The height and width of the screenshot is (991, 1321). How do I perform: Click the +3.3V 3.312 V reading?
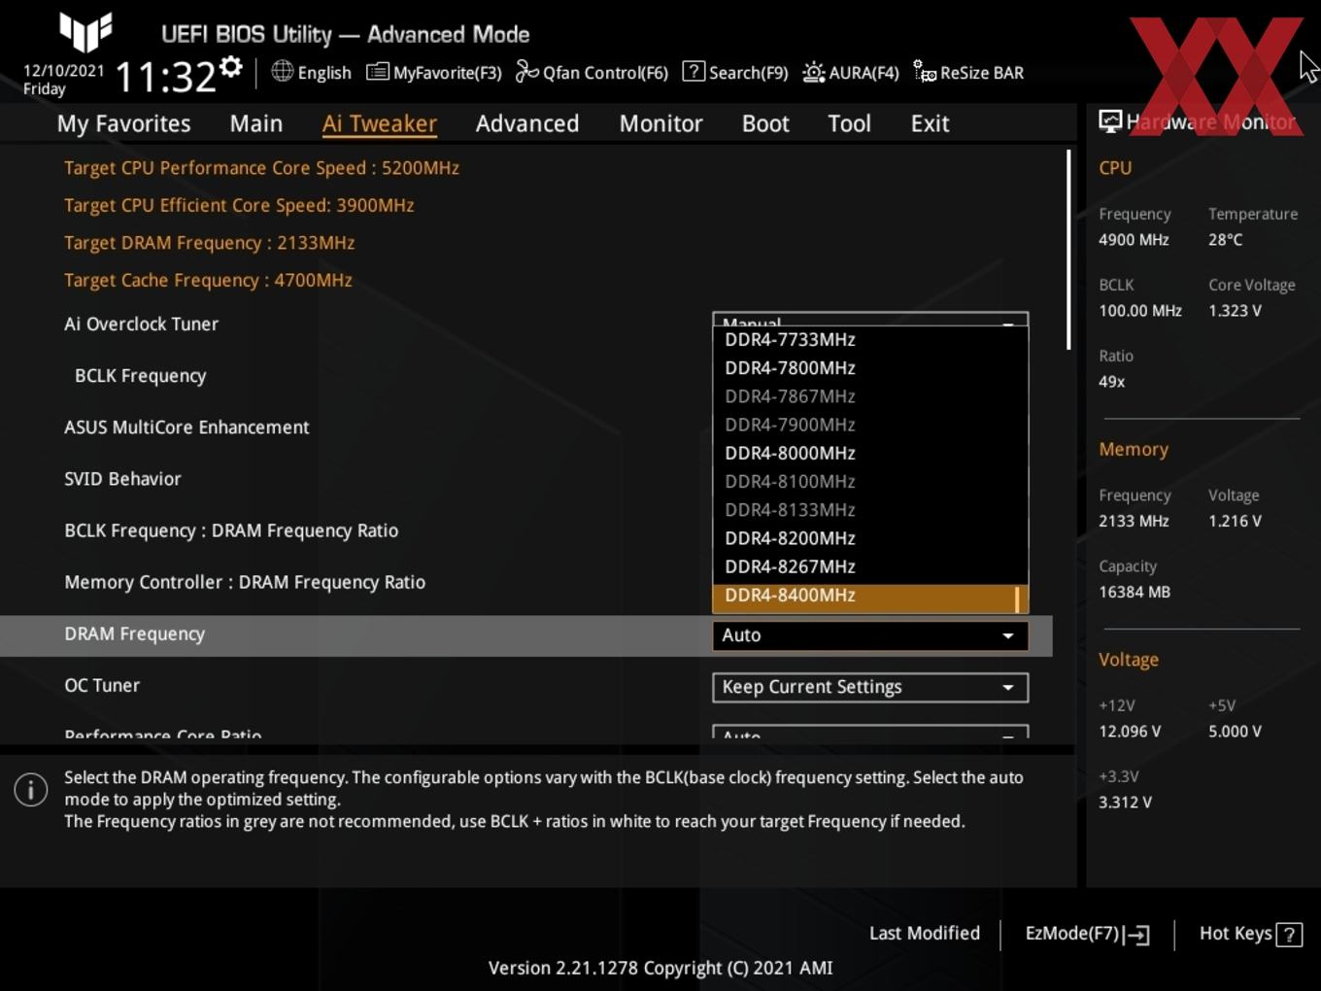click(1125, 803)
